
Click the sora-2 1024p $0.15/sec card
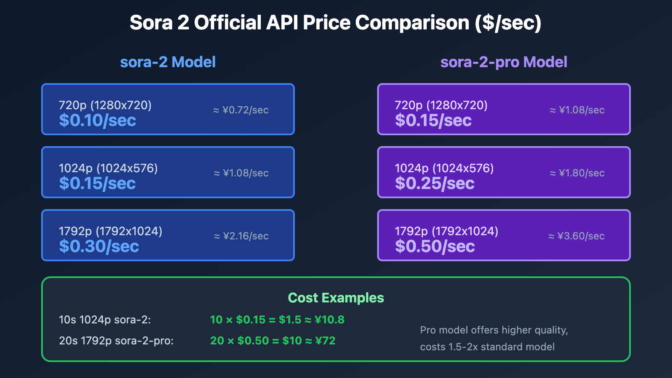[x=168, y=173]
